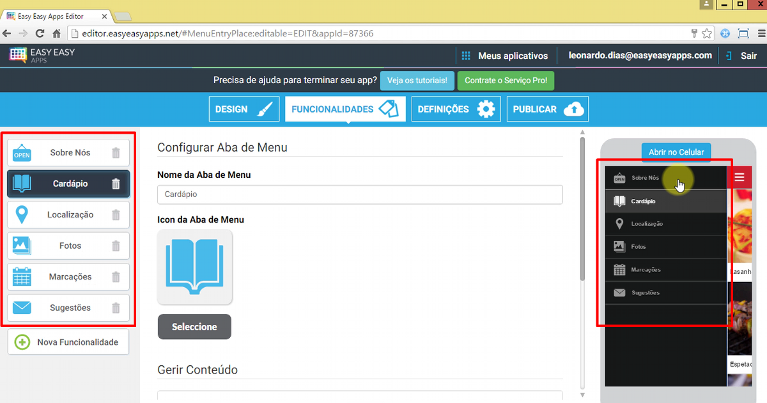Click Contrate o Serviço Pro button
Image resolution: width=767 pixels, height=403 pixels.
click(x=506, y=81)
